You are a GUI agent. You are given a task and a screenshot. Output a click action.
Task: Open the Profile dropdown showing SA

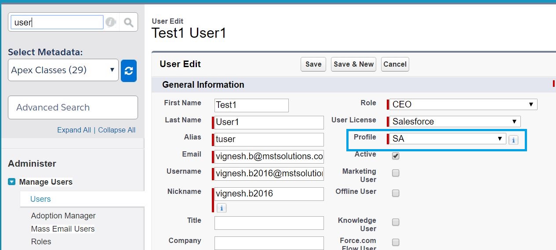(x=447, y=139)
